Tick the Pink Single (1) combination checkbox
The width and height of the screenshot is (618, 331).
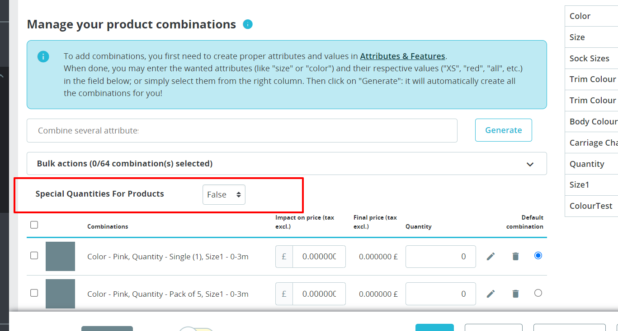click(x=34, y=256)
